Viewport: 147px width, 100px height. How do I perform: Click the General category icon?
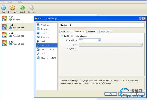[38, 25]
